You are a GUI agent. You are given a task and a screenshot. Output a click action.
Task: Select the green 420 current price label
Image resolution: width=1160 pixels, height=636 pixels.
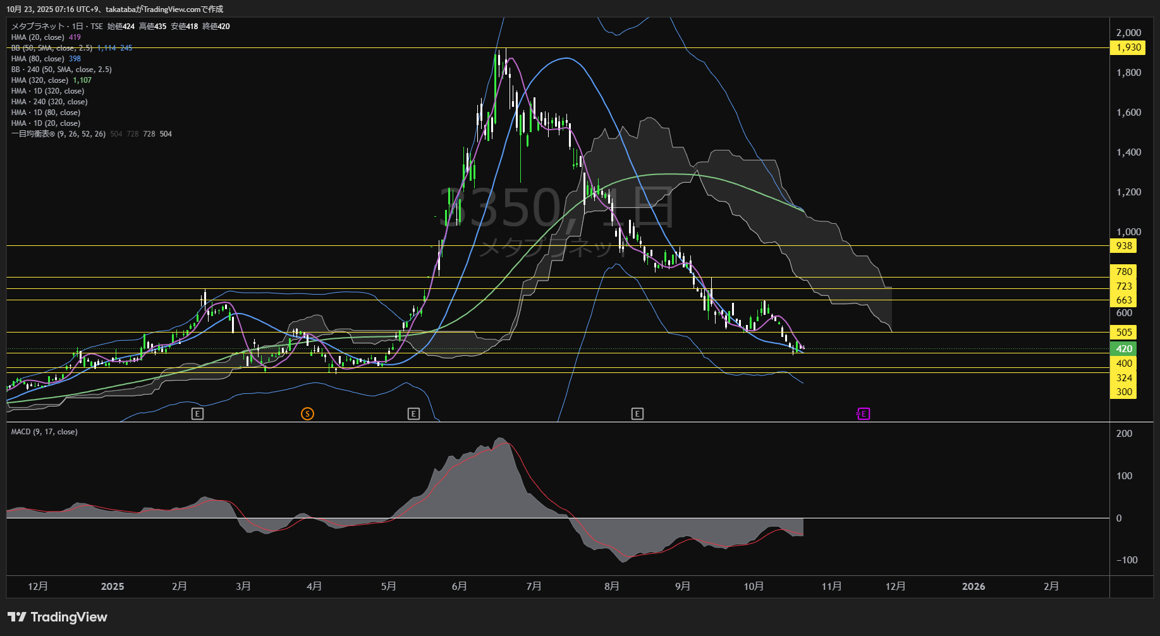pyautogui.click(x=1124, y=349)
